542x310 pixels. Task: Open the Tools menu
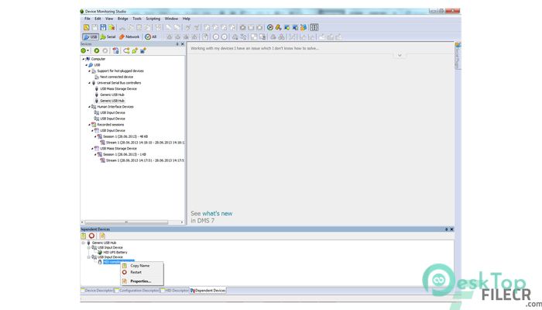pyautogui.click(x=137, y=19)
